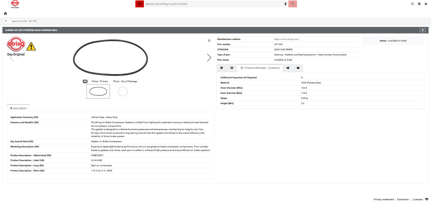Select the Description tab
Image resolution: width=431 pixels, height=203 pixels.
coord(18,108)
